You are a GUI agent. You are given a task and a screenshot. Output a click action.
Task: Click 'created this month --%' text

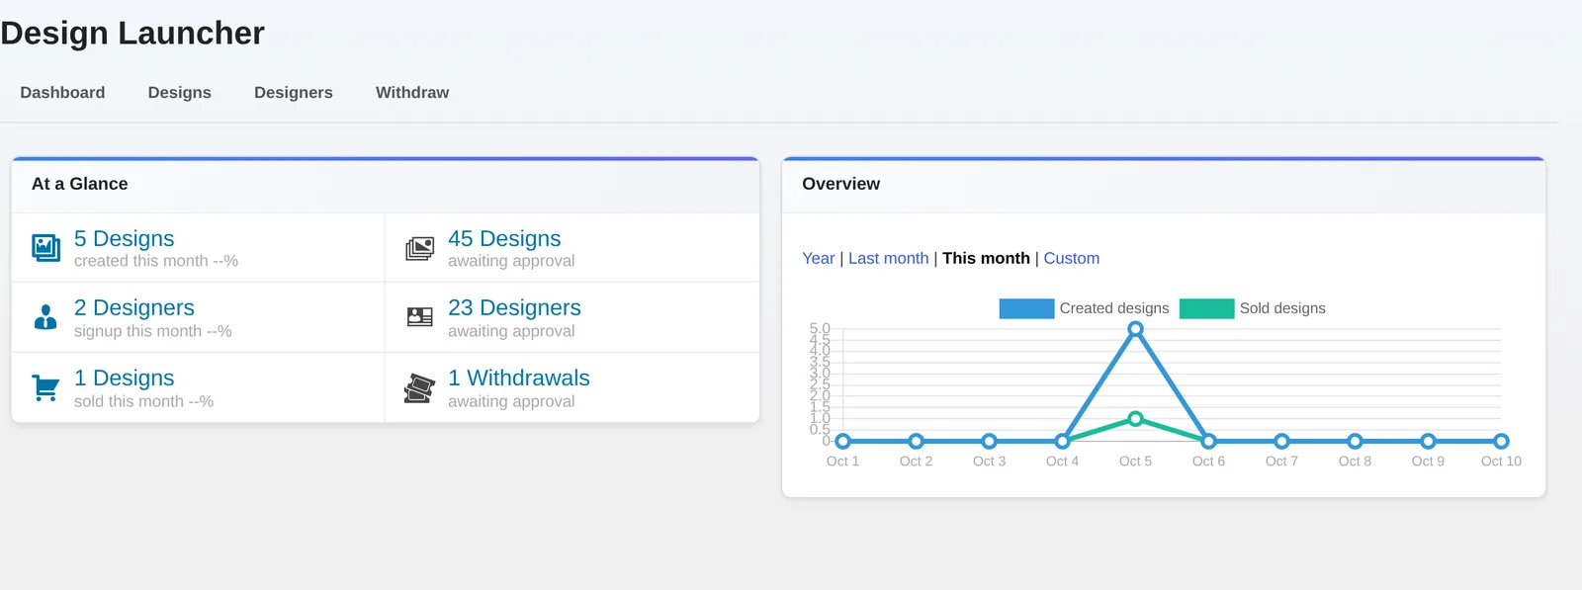point(156,261)
